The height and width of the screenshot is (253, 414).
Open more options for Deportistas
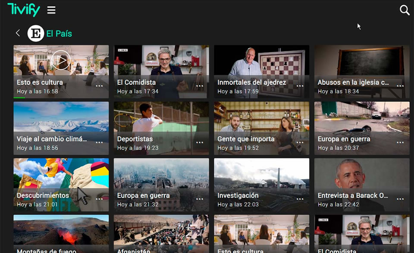[199, 142]
